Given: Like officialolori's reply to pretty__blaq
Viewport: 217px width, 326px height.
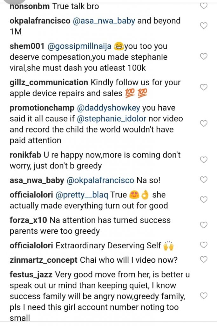Looking at the screenshot, I should [x=204, y=200].
